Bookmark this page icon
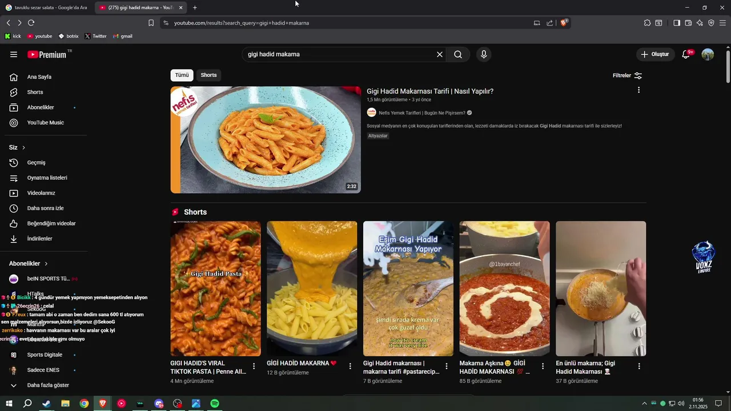731x411 pixels. [151, 23]
